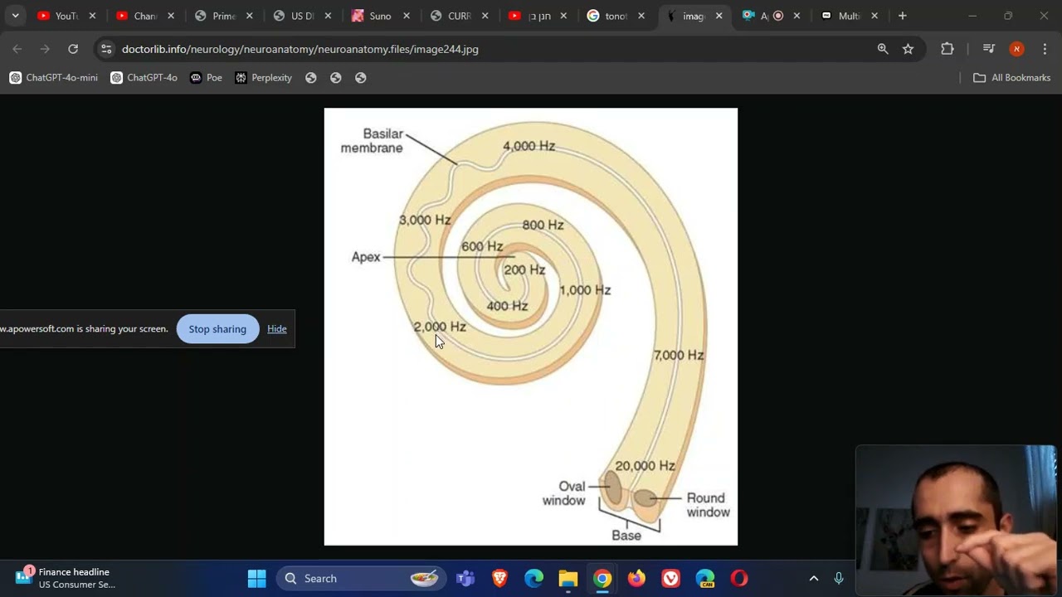The image size is (1062, 597).
Task: Open third unnamed globe bookmark
Action: (x=361, y=77)
